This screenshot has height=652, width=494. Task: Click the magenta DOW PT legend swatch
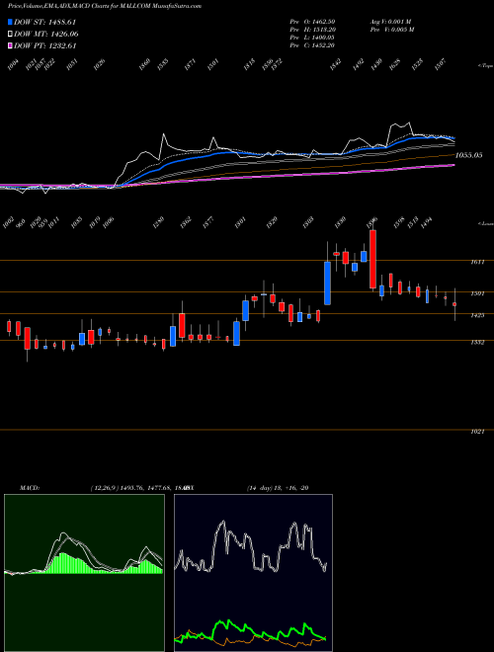tap(10, 45)
